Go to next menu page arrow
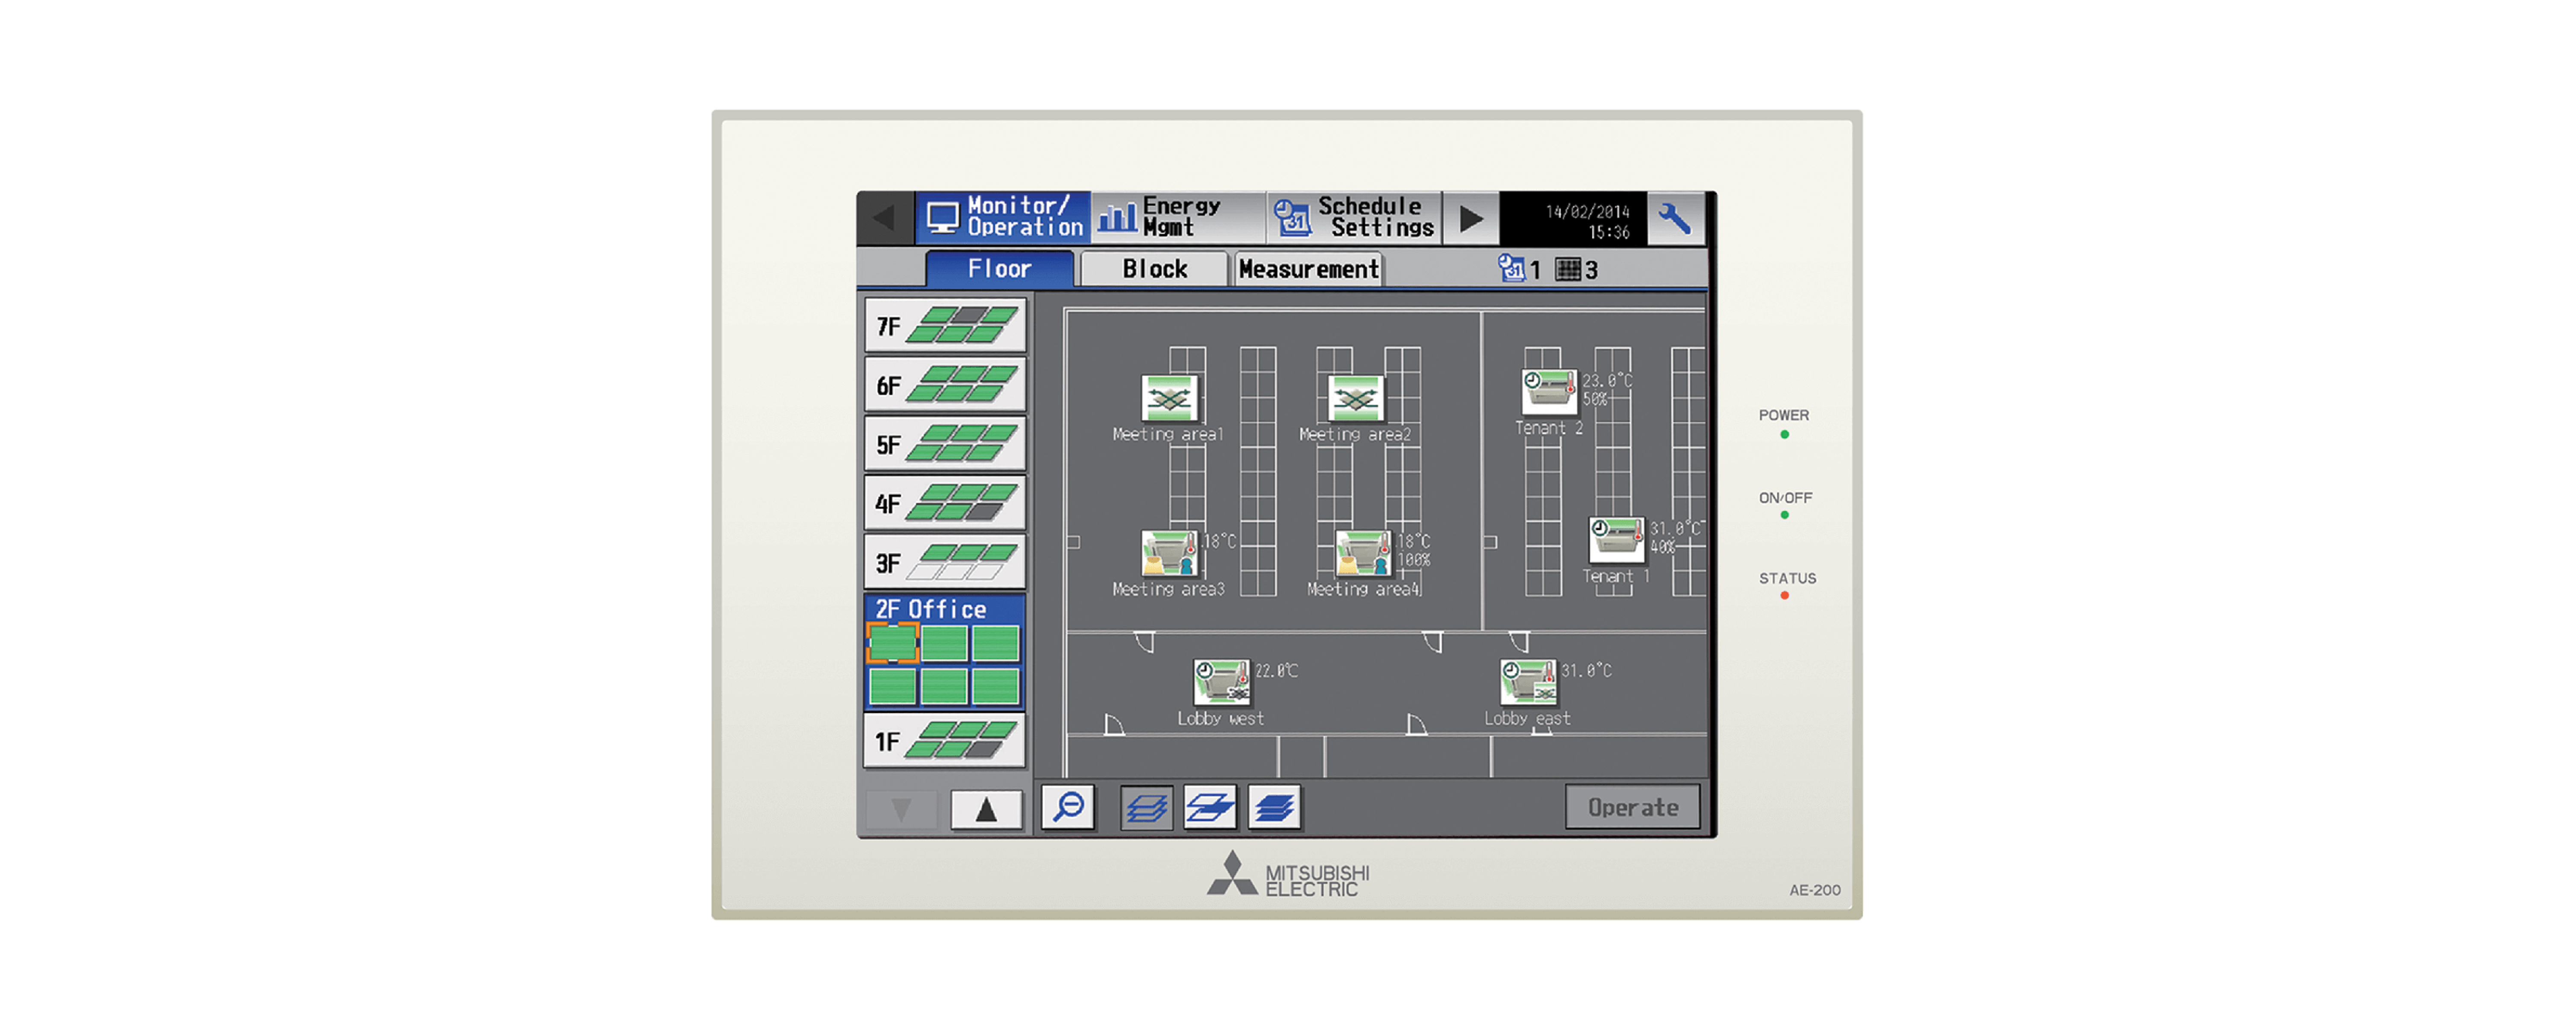This screenshot has height=1030, width=2576. pyautogui.click(x=1470, y=218)
